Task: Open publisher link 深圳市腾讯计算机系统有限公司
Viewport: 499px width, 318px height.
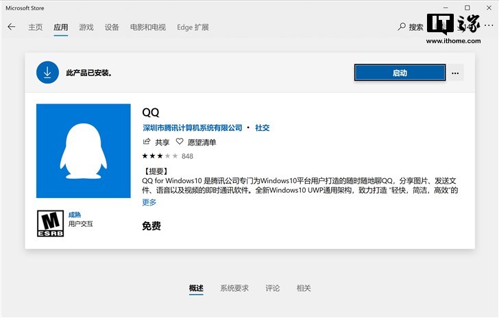Action: click(x=193, y=127)
